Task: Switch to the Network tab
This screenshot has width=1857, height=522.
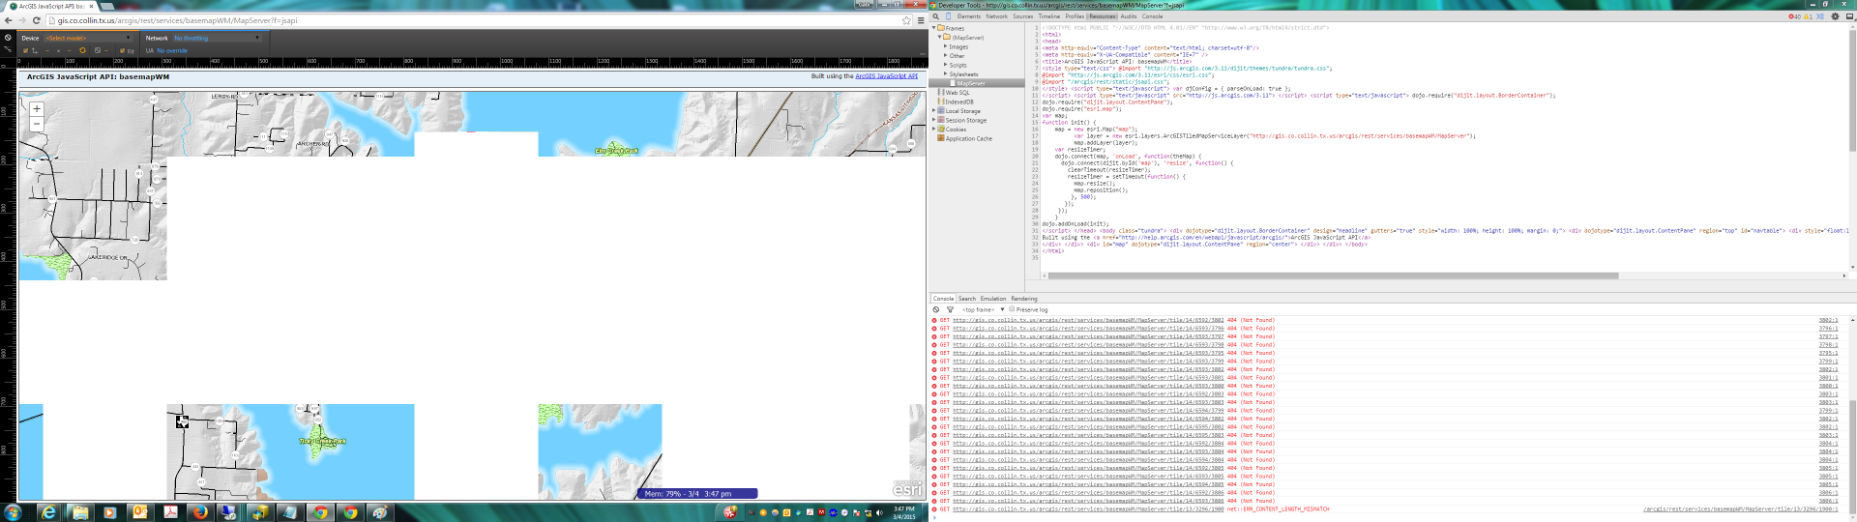Action: [x=996, y=16]
